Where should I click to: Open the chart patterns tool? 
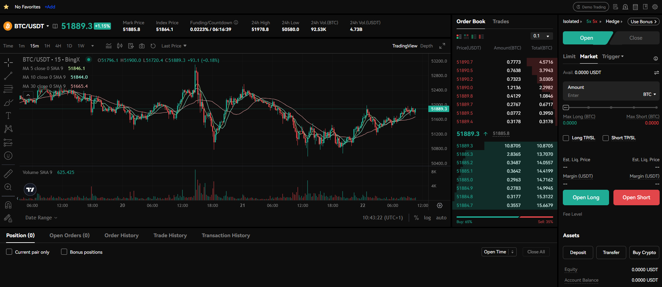pos(8,129)
